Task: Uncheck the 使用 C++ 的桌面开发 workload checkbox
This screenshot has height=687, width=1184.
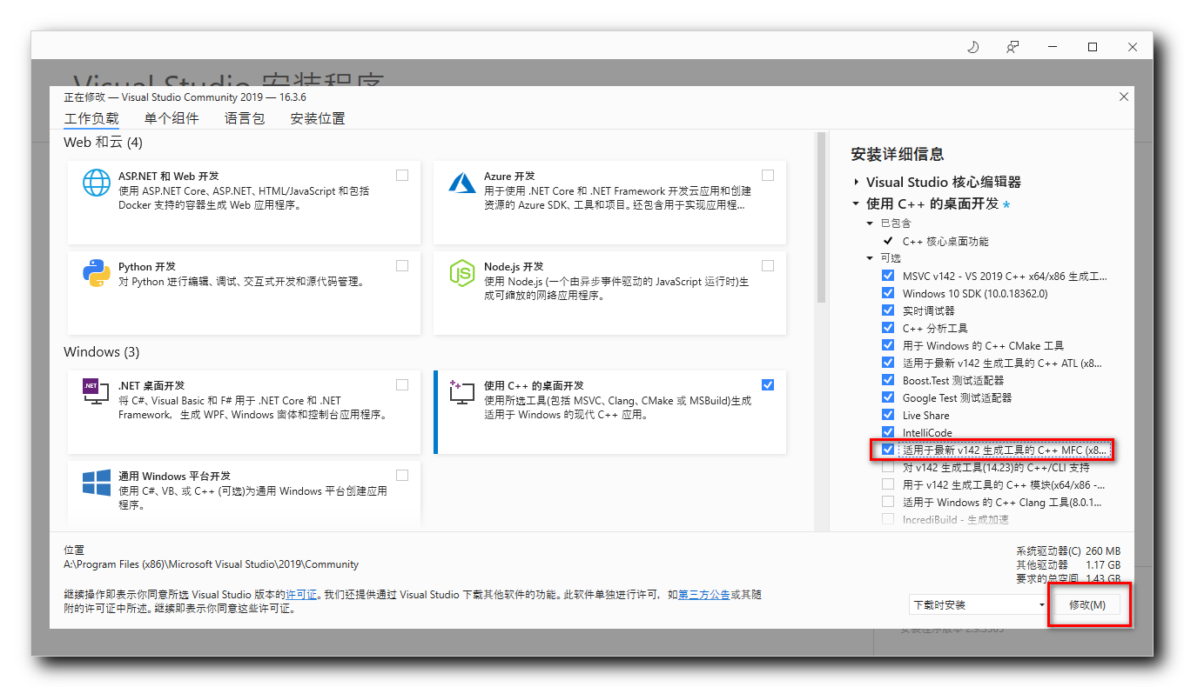Action: [768, 384]
